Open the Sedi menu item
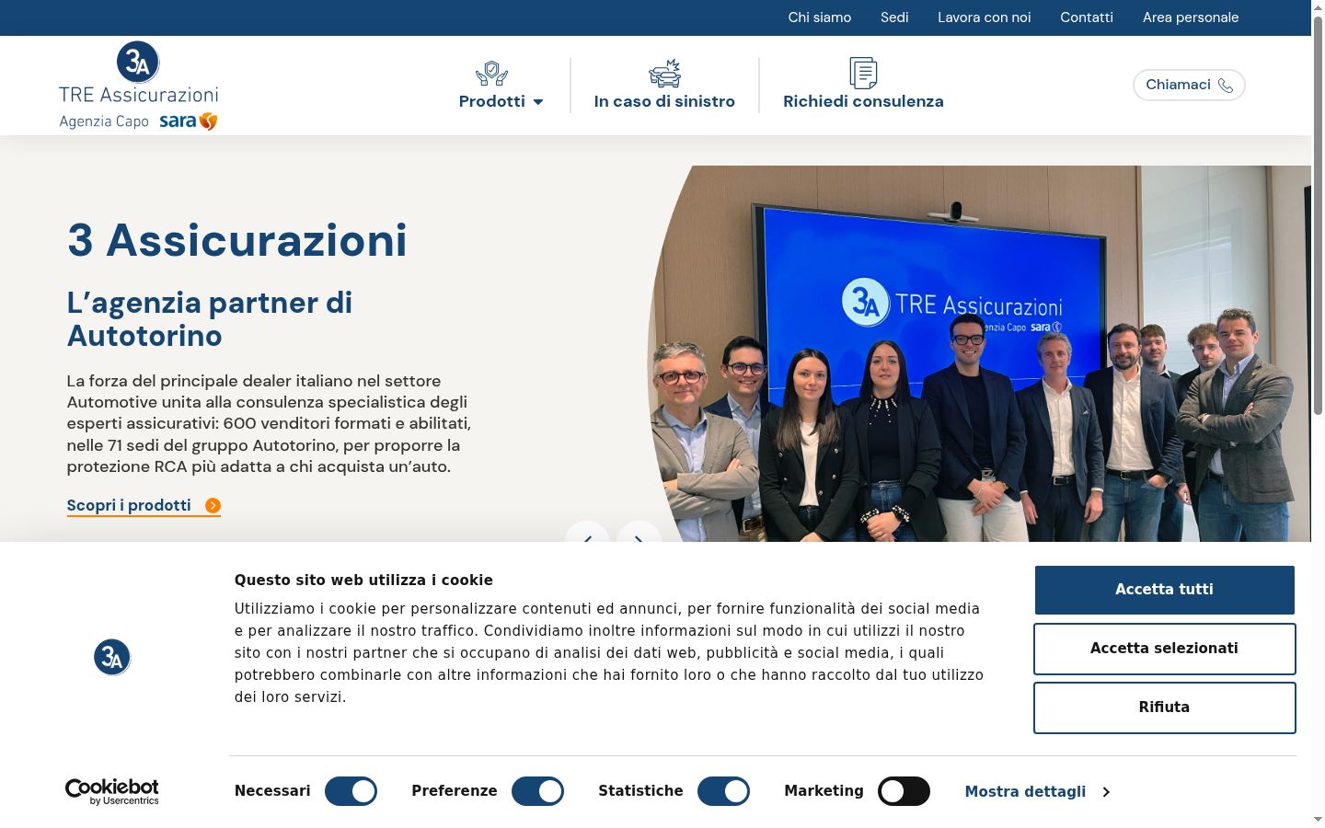1325x828 pixels. (894, 17)
